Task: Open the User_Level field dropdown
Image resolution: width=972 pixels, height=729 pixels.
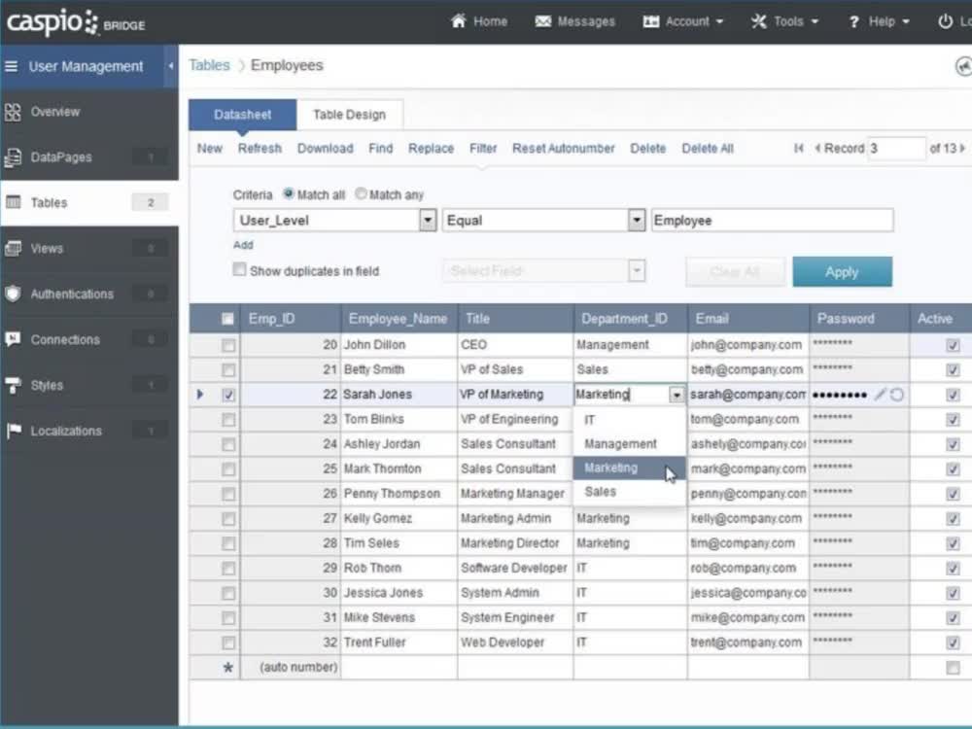Action: tap(428, 220)
